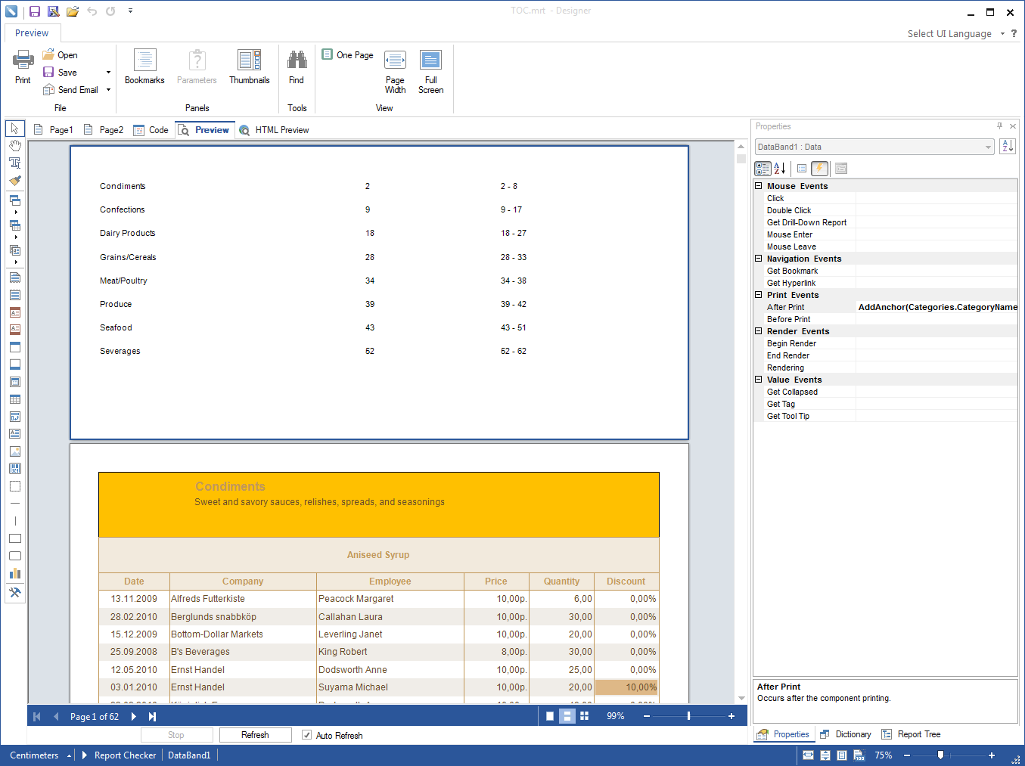Screen dimensions: 1025x766
Task: Toggle One Page view mode
Action: (x=347, y=55)
